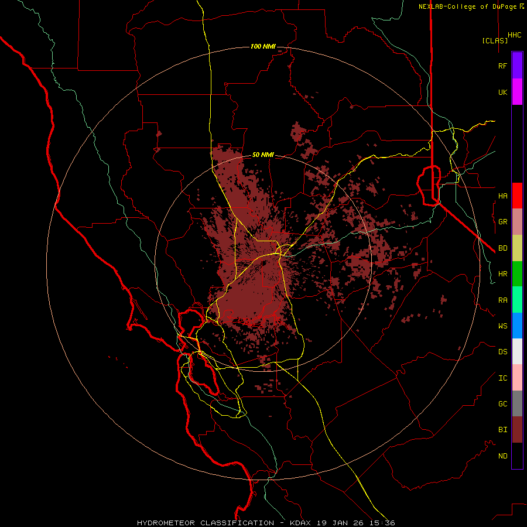Click the BI brown legend swatch
The image size is (527, 527).
[x=517, y=430]
